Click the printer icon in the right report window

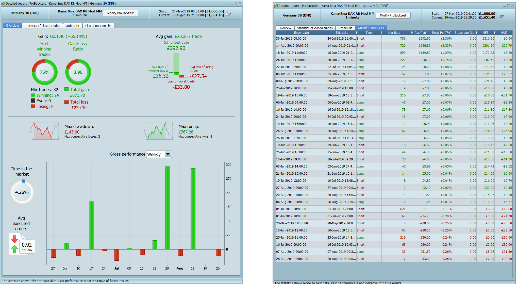click(501, 16)
